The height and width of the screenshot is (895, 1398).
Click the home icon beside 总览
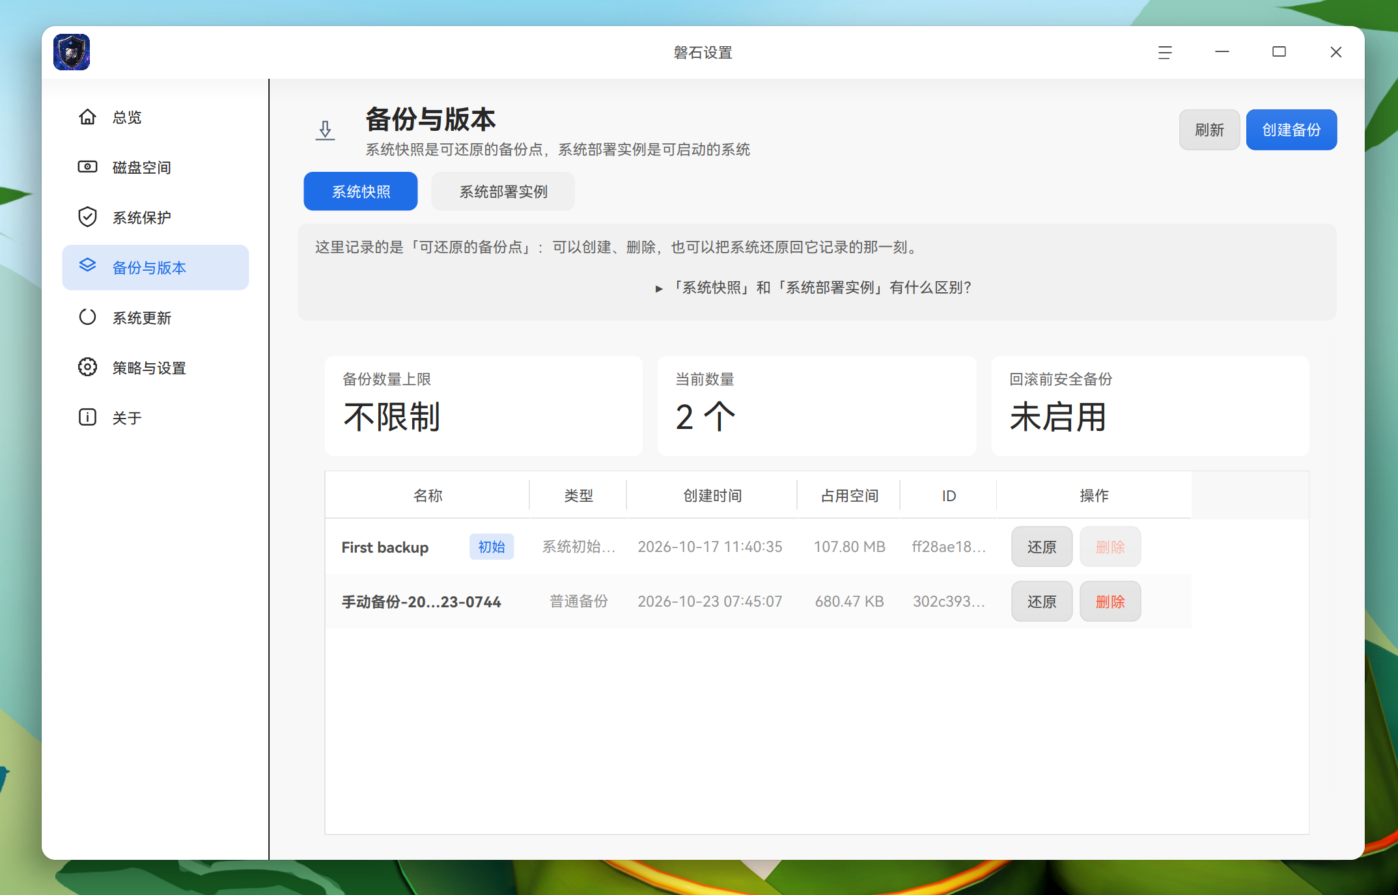(x=87, y=117)
